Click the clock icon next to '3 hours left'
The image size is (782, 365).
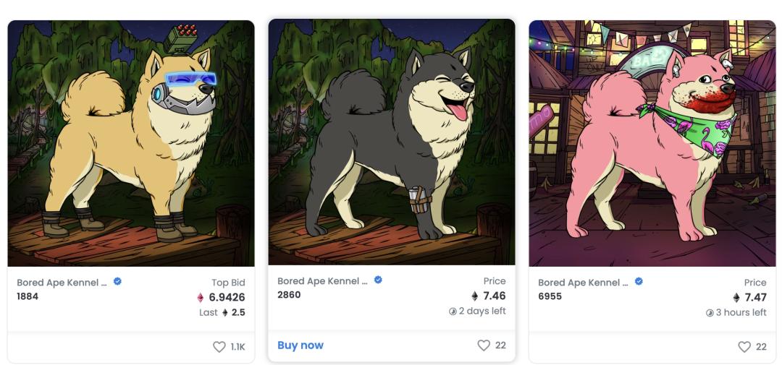pyautogui.click(x=710, y=313)
